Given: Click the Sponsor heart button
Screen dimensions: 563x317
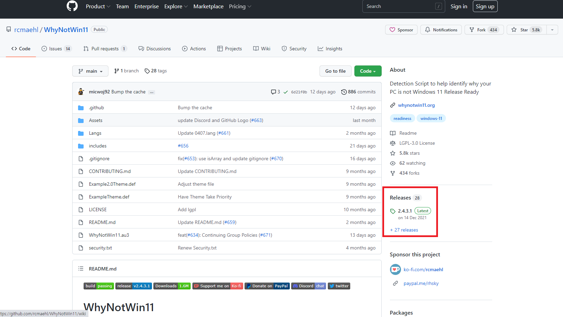Looking at the screenshot, I should 401,30.
